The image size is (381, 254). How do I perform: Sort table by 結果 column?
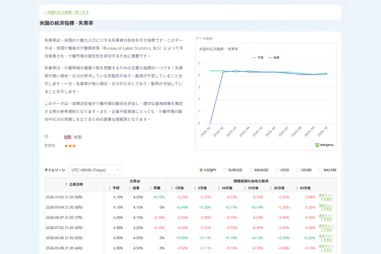(134, 188)
